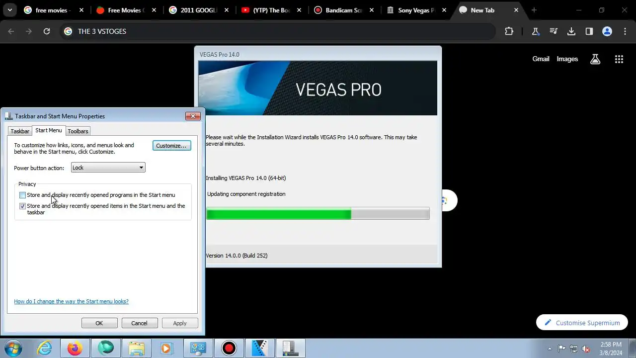Go forward in the browser
The width and height of the screenshot is (636, 358).
[x=29, y=31]
